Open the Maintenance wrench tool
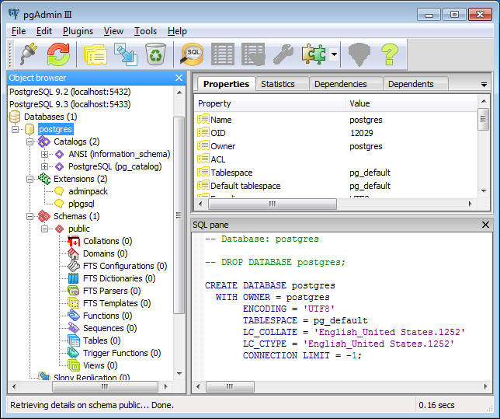 [283, 54]
